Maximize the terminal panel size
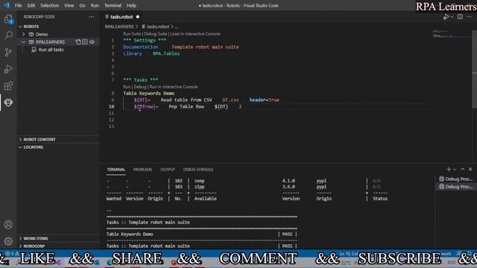This screenshot has height=268, width=477. (x=463, y=169)
